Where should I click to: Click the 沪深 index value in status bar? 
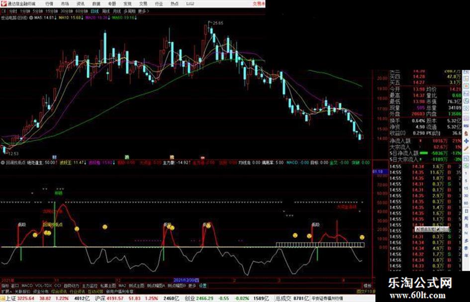[x=115, y=299]
